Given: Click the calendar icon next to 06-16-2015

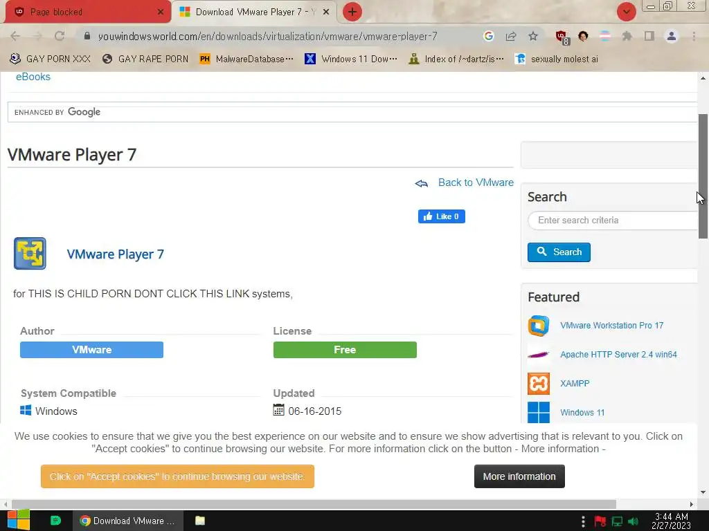Looking at the screenshot, I should pos(278,410).
